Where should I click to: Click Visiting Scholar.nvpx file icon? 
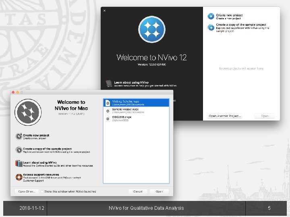pos(108,103)
